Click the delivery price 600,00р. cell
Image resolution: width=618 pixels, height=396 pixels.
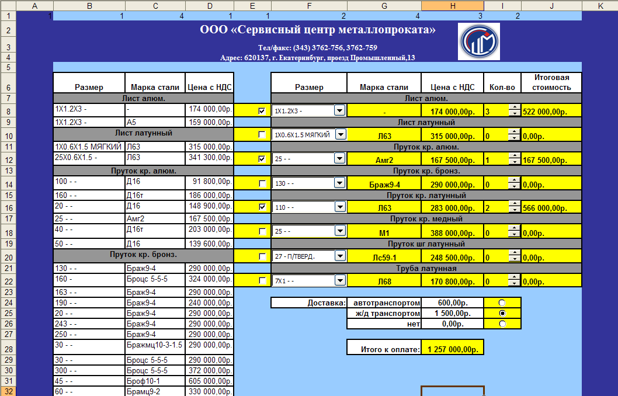[453, 303]
